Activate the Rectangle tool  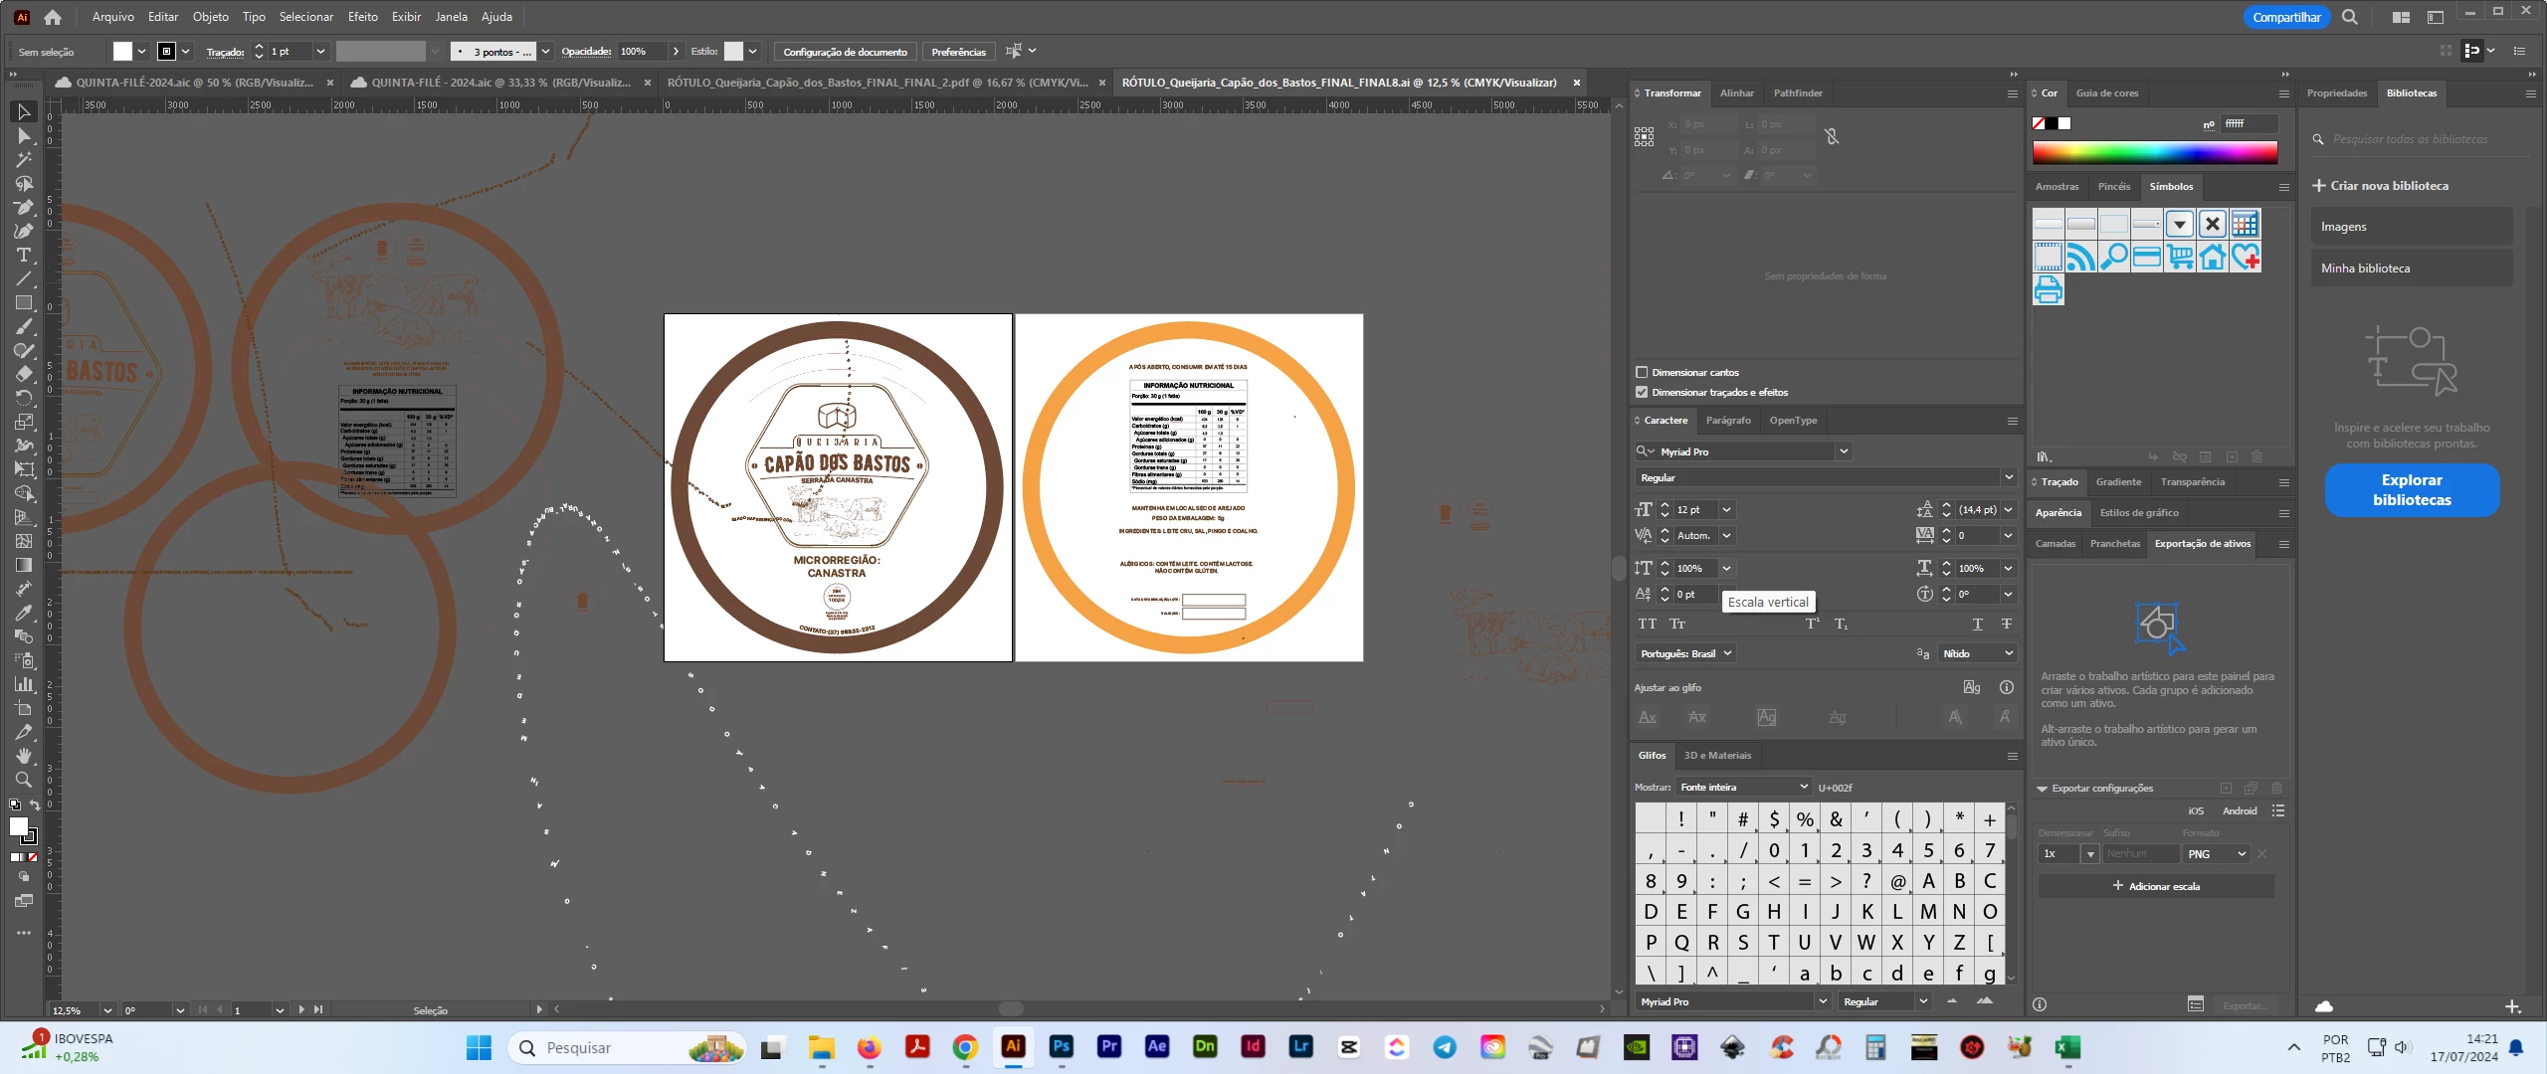click(x=24, y=303)
